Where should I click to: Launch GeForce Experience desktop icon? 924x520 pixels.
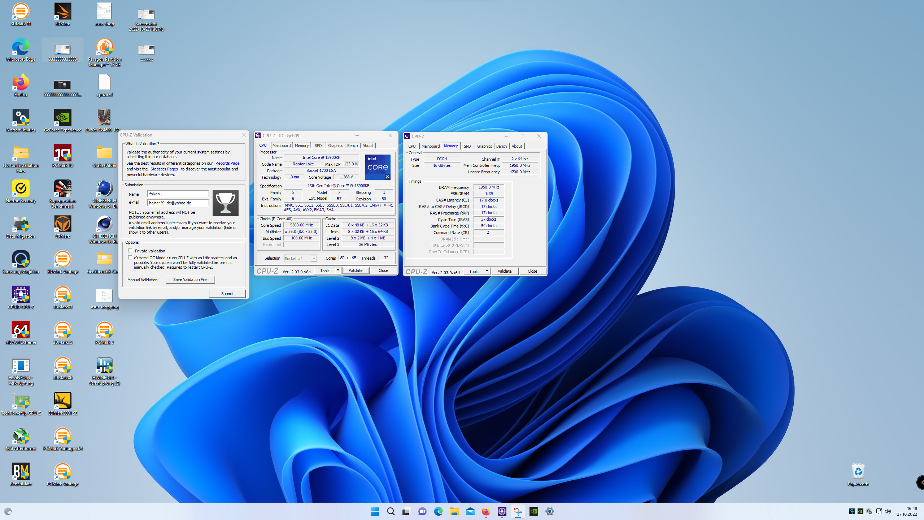click(x=62, y=121)
